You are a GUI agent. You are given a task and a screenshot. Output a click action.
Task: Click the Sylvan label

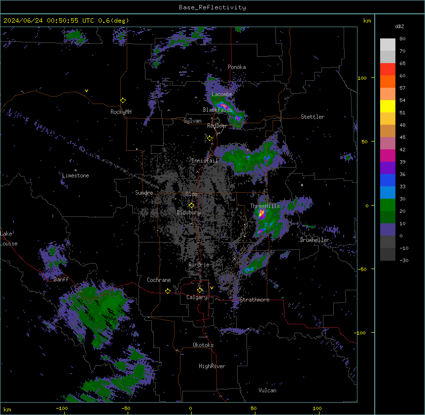click(x=192, y=121)
